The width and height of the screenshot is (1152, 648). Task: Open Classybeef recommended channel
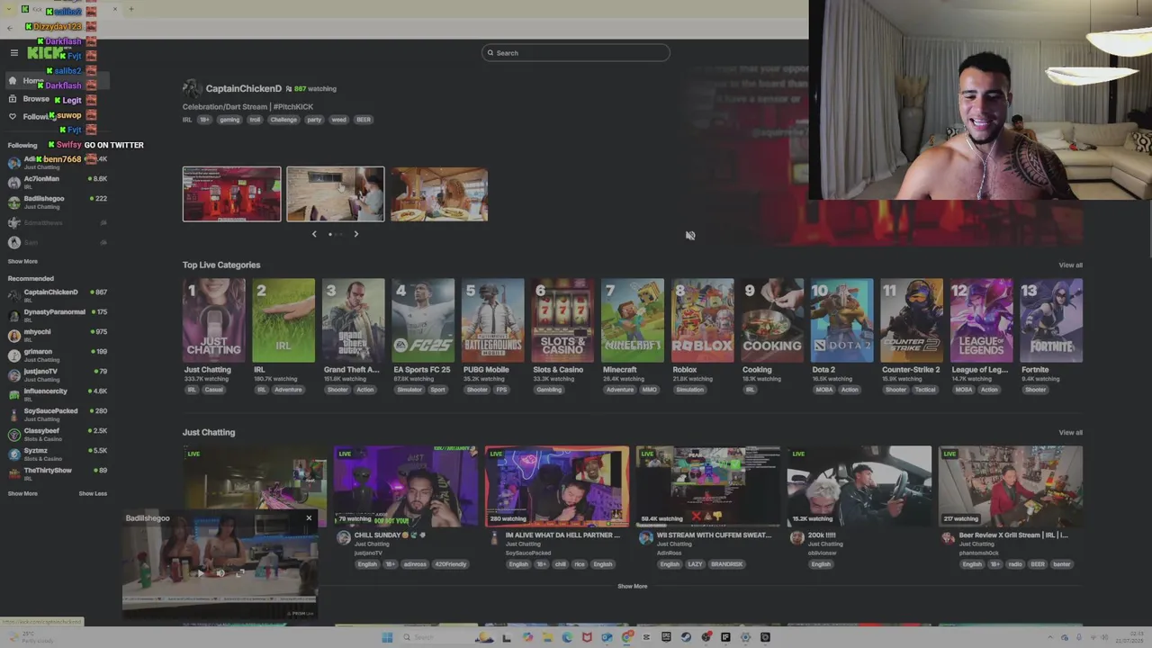(57, 435)
